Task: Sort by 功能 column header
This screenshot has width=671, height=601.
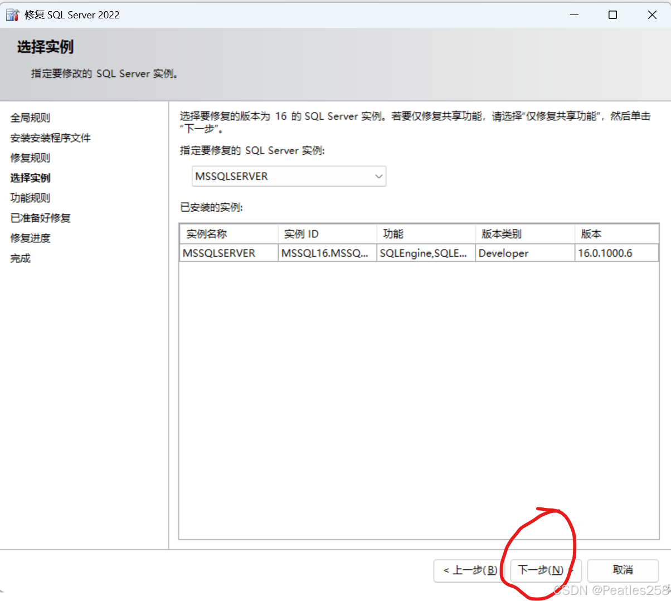Action: [426, 234]
